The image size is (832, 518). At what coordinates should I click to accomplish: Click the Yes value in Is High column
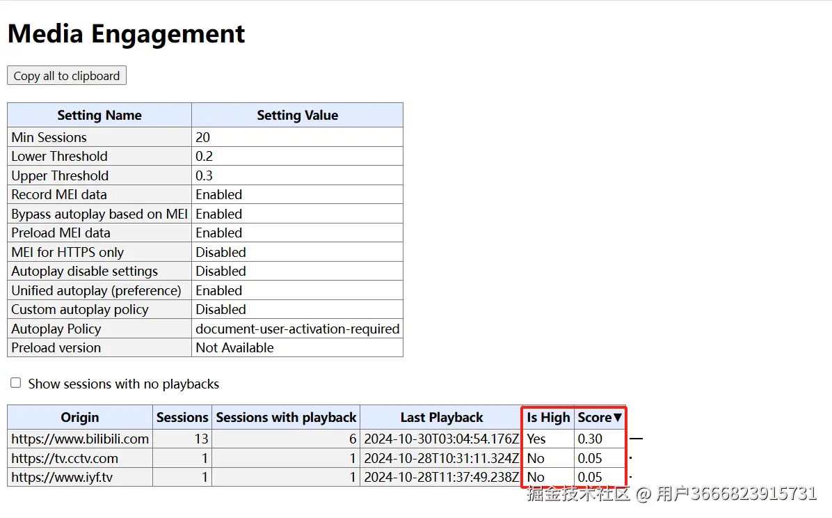tap(548, 439)
